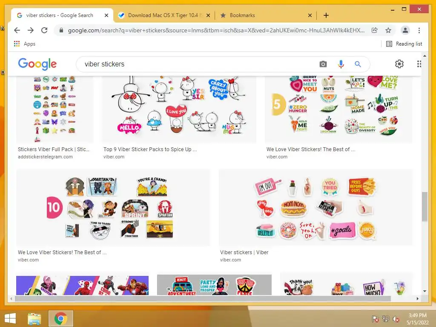
Task: Open the Adventure Party Peace stickers image
Action: [214, 285]
